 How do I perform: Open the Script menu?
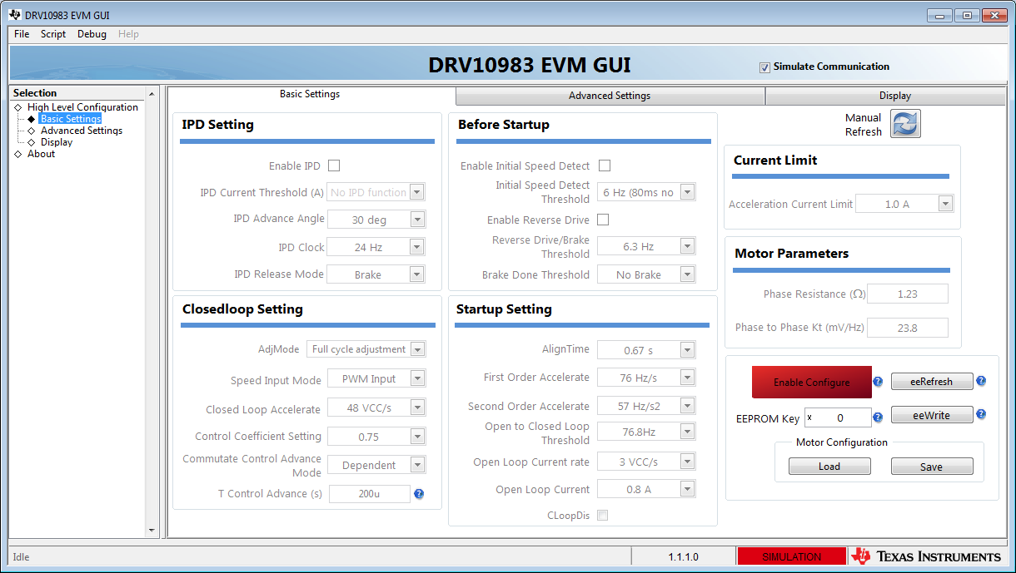click(x=53, y=34)
